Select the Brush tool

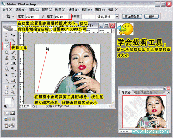tap(13, 52)
